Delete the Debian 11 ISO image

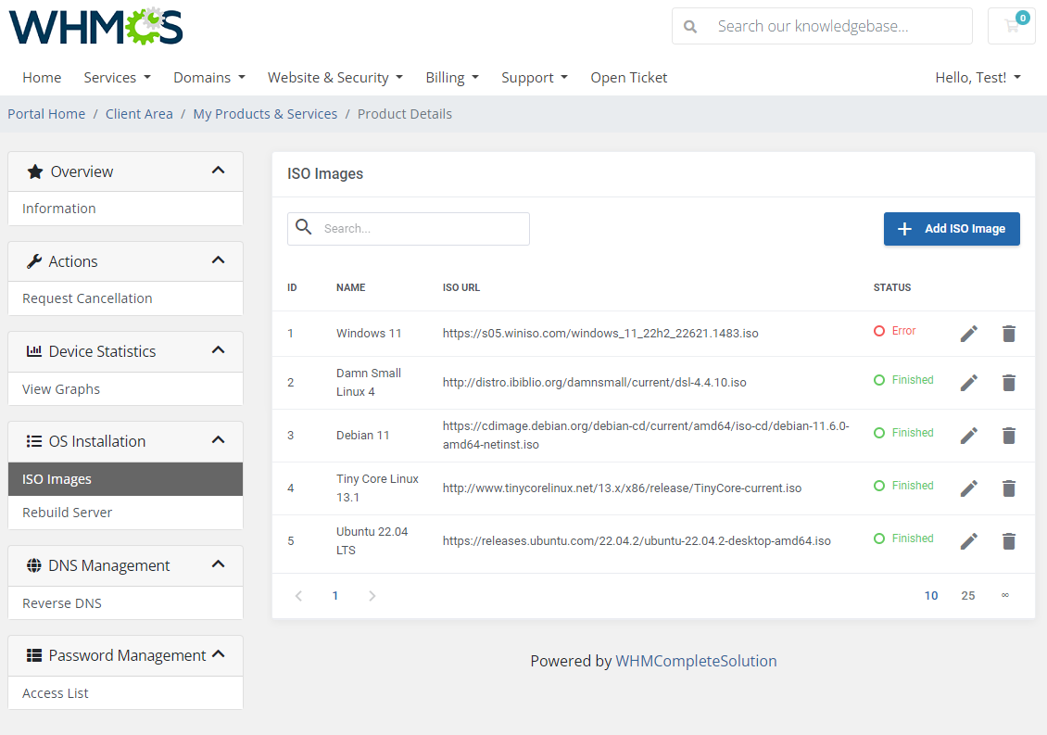[x=1009, y=436]
